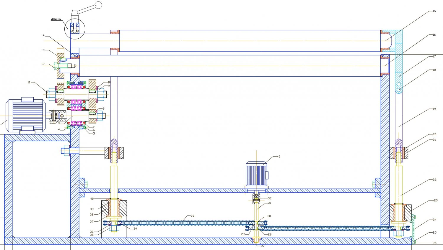Click the number 40 label
The image size is (443, 250).
coord(92,199)
